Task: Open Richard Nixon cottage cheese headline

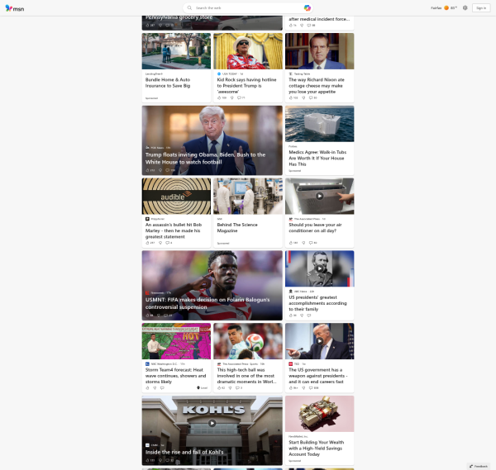Action: point(317,86)
